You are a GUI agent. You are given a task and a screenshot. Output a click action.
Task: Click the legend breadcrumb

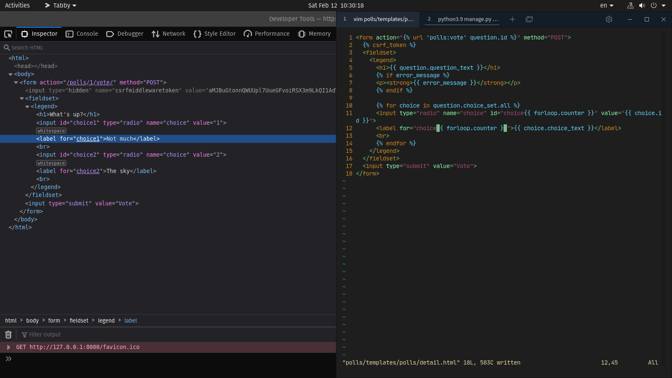tap(106, 320)
